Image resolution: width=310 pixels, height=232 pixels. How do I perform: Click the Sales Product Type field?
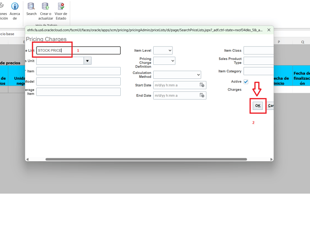[259, 61]
